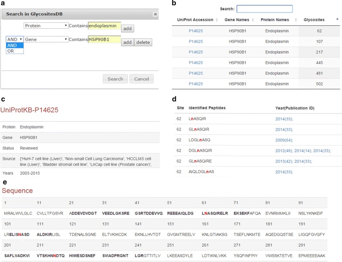
Task: Open P14625 link for glycosite 502
Action: [x=195, y=84]
